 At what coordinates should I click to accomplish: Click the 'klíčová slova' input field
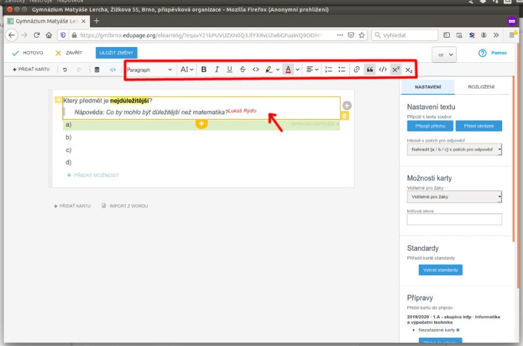(x=454, y=219)
